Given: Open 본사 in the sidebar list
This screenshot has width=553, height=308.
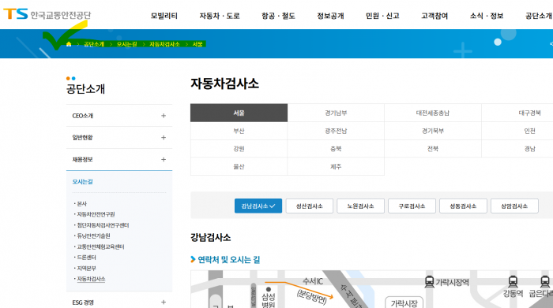Looking at the screenshot, I should [82, 203].
